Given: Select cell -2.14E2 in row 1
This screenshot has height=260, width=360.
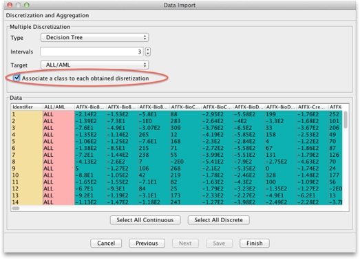Looking at the screenshot, I should coord(90,114).
